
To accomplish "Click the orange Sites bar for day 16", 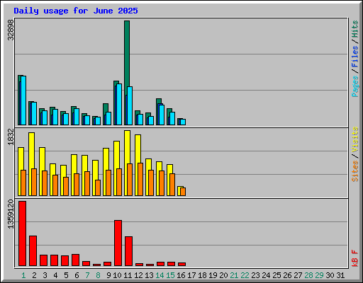I will coord(183,192).
